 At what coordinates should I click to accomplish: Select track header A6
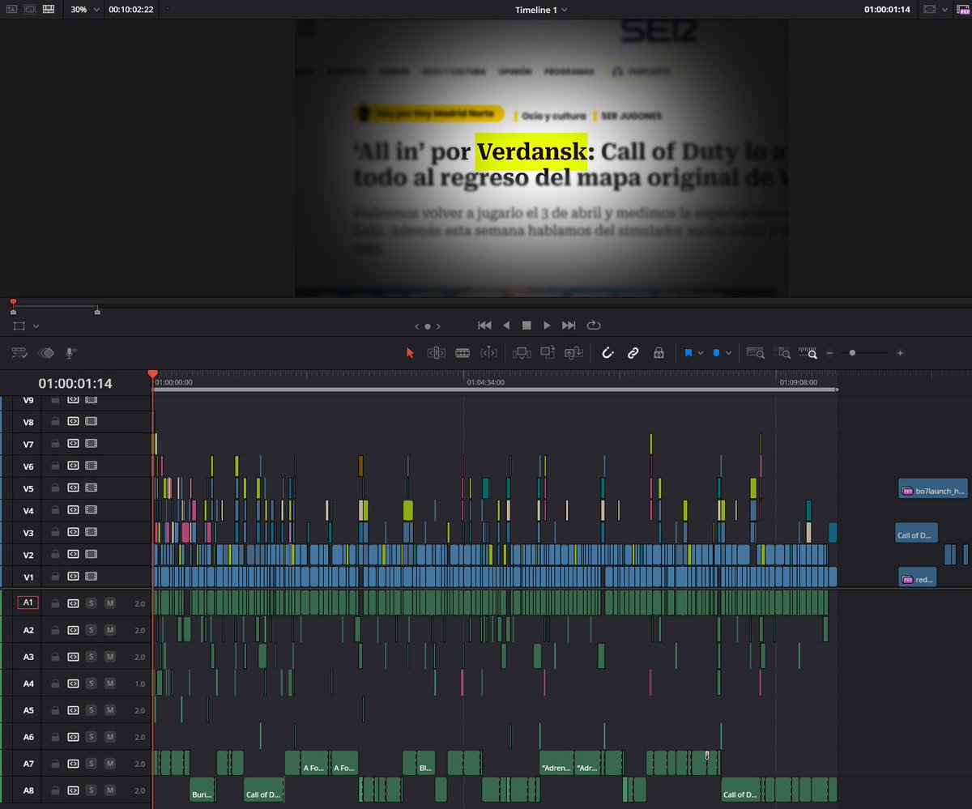click(x=28, y=737)
